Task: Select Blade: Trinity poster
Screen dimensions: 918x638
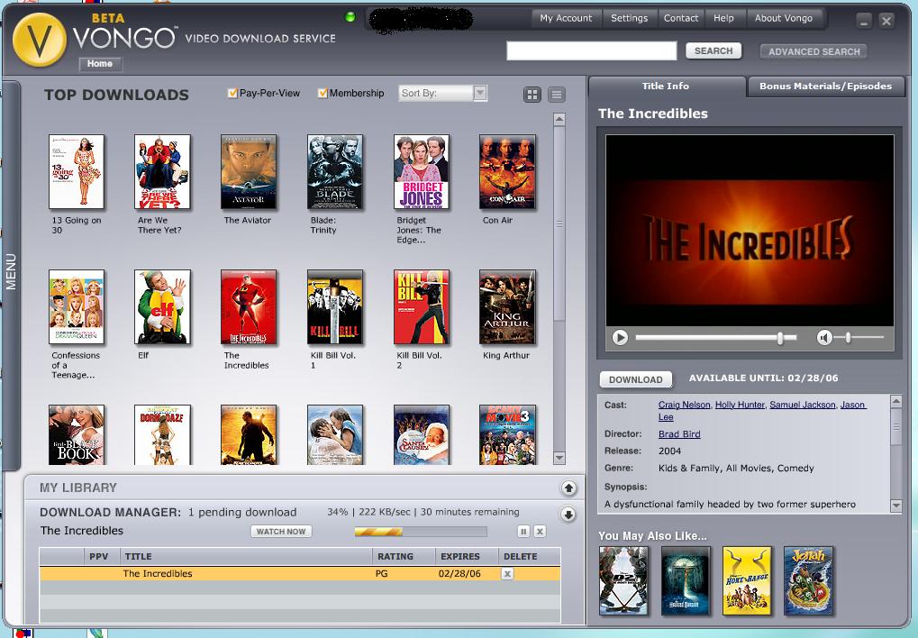Action: 335,171
